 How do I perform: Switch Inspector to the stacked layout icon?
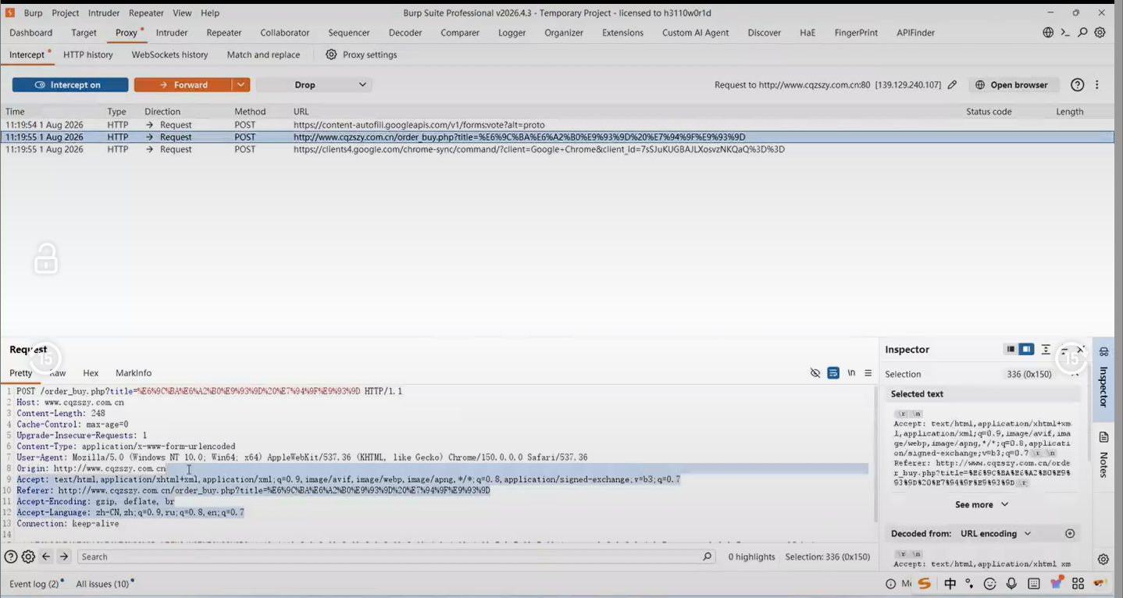click(x=1011, y=350)
